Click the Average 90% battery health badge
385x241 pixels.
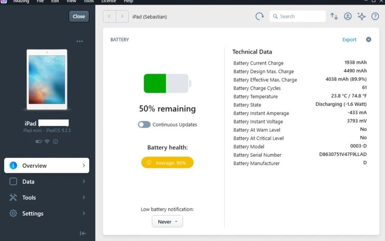[167, 162]
